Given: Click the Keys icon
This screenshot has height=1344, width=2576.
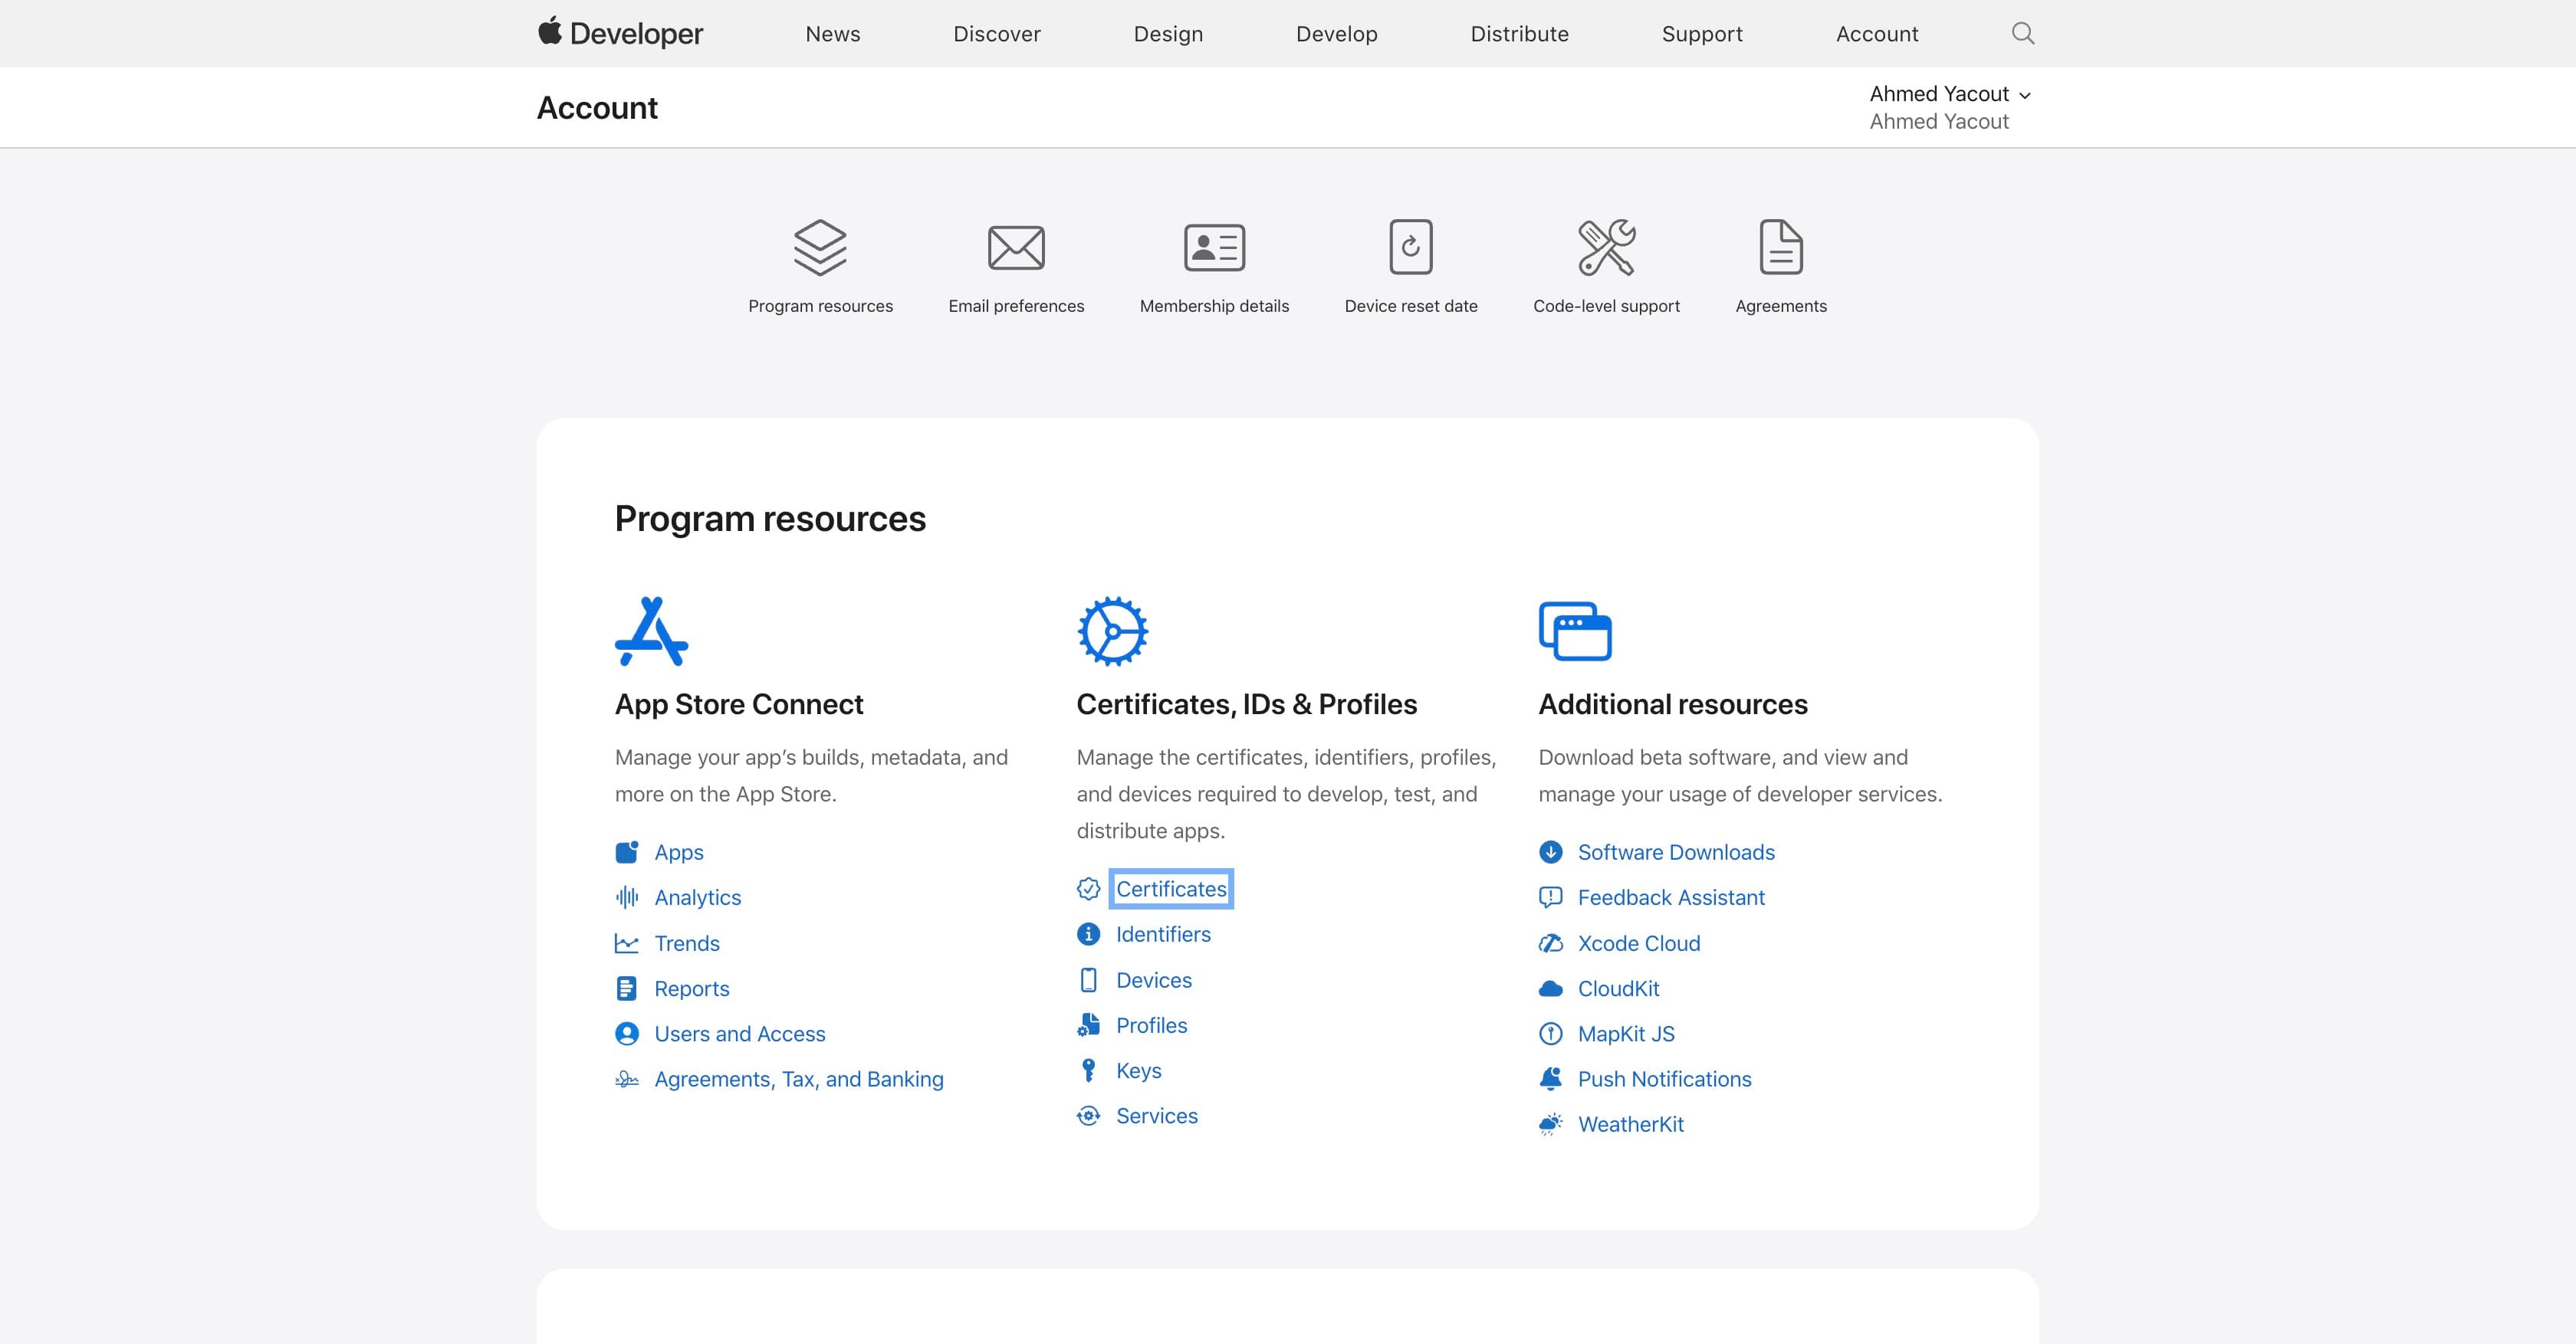Looking at the screenshot, I should click(1088, 1070).
